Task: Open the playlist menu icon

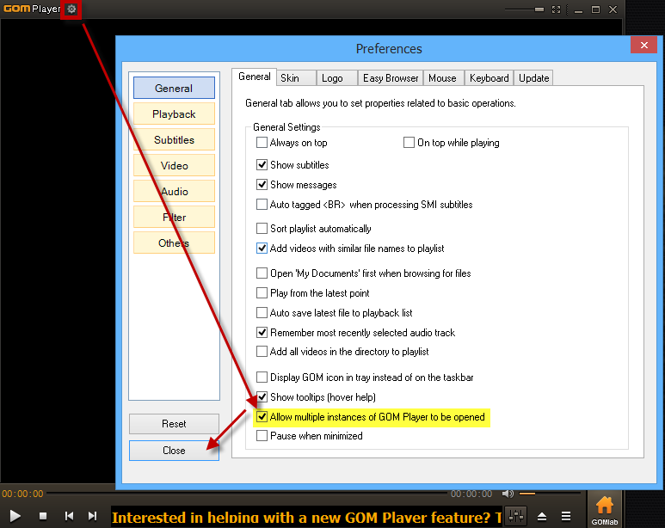Action: [566, 516]
